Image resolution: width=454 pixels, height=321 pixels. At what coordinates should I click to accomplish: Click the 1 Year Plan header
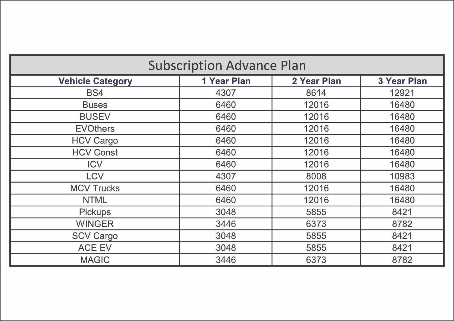226,81
